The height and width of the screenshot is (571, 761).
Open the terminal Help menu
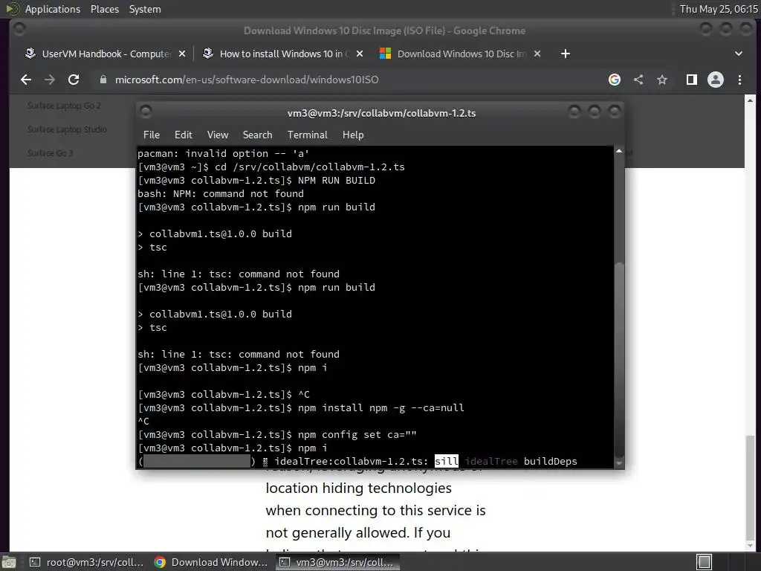(353, 135)
